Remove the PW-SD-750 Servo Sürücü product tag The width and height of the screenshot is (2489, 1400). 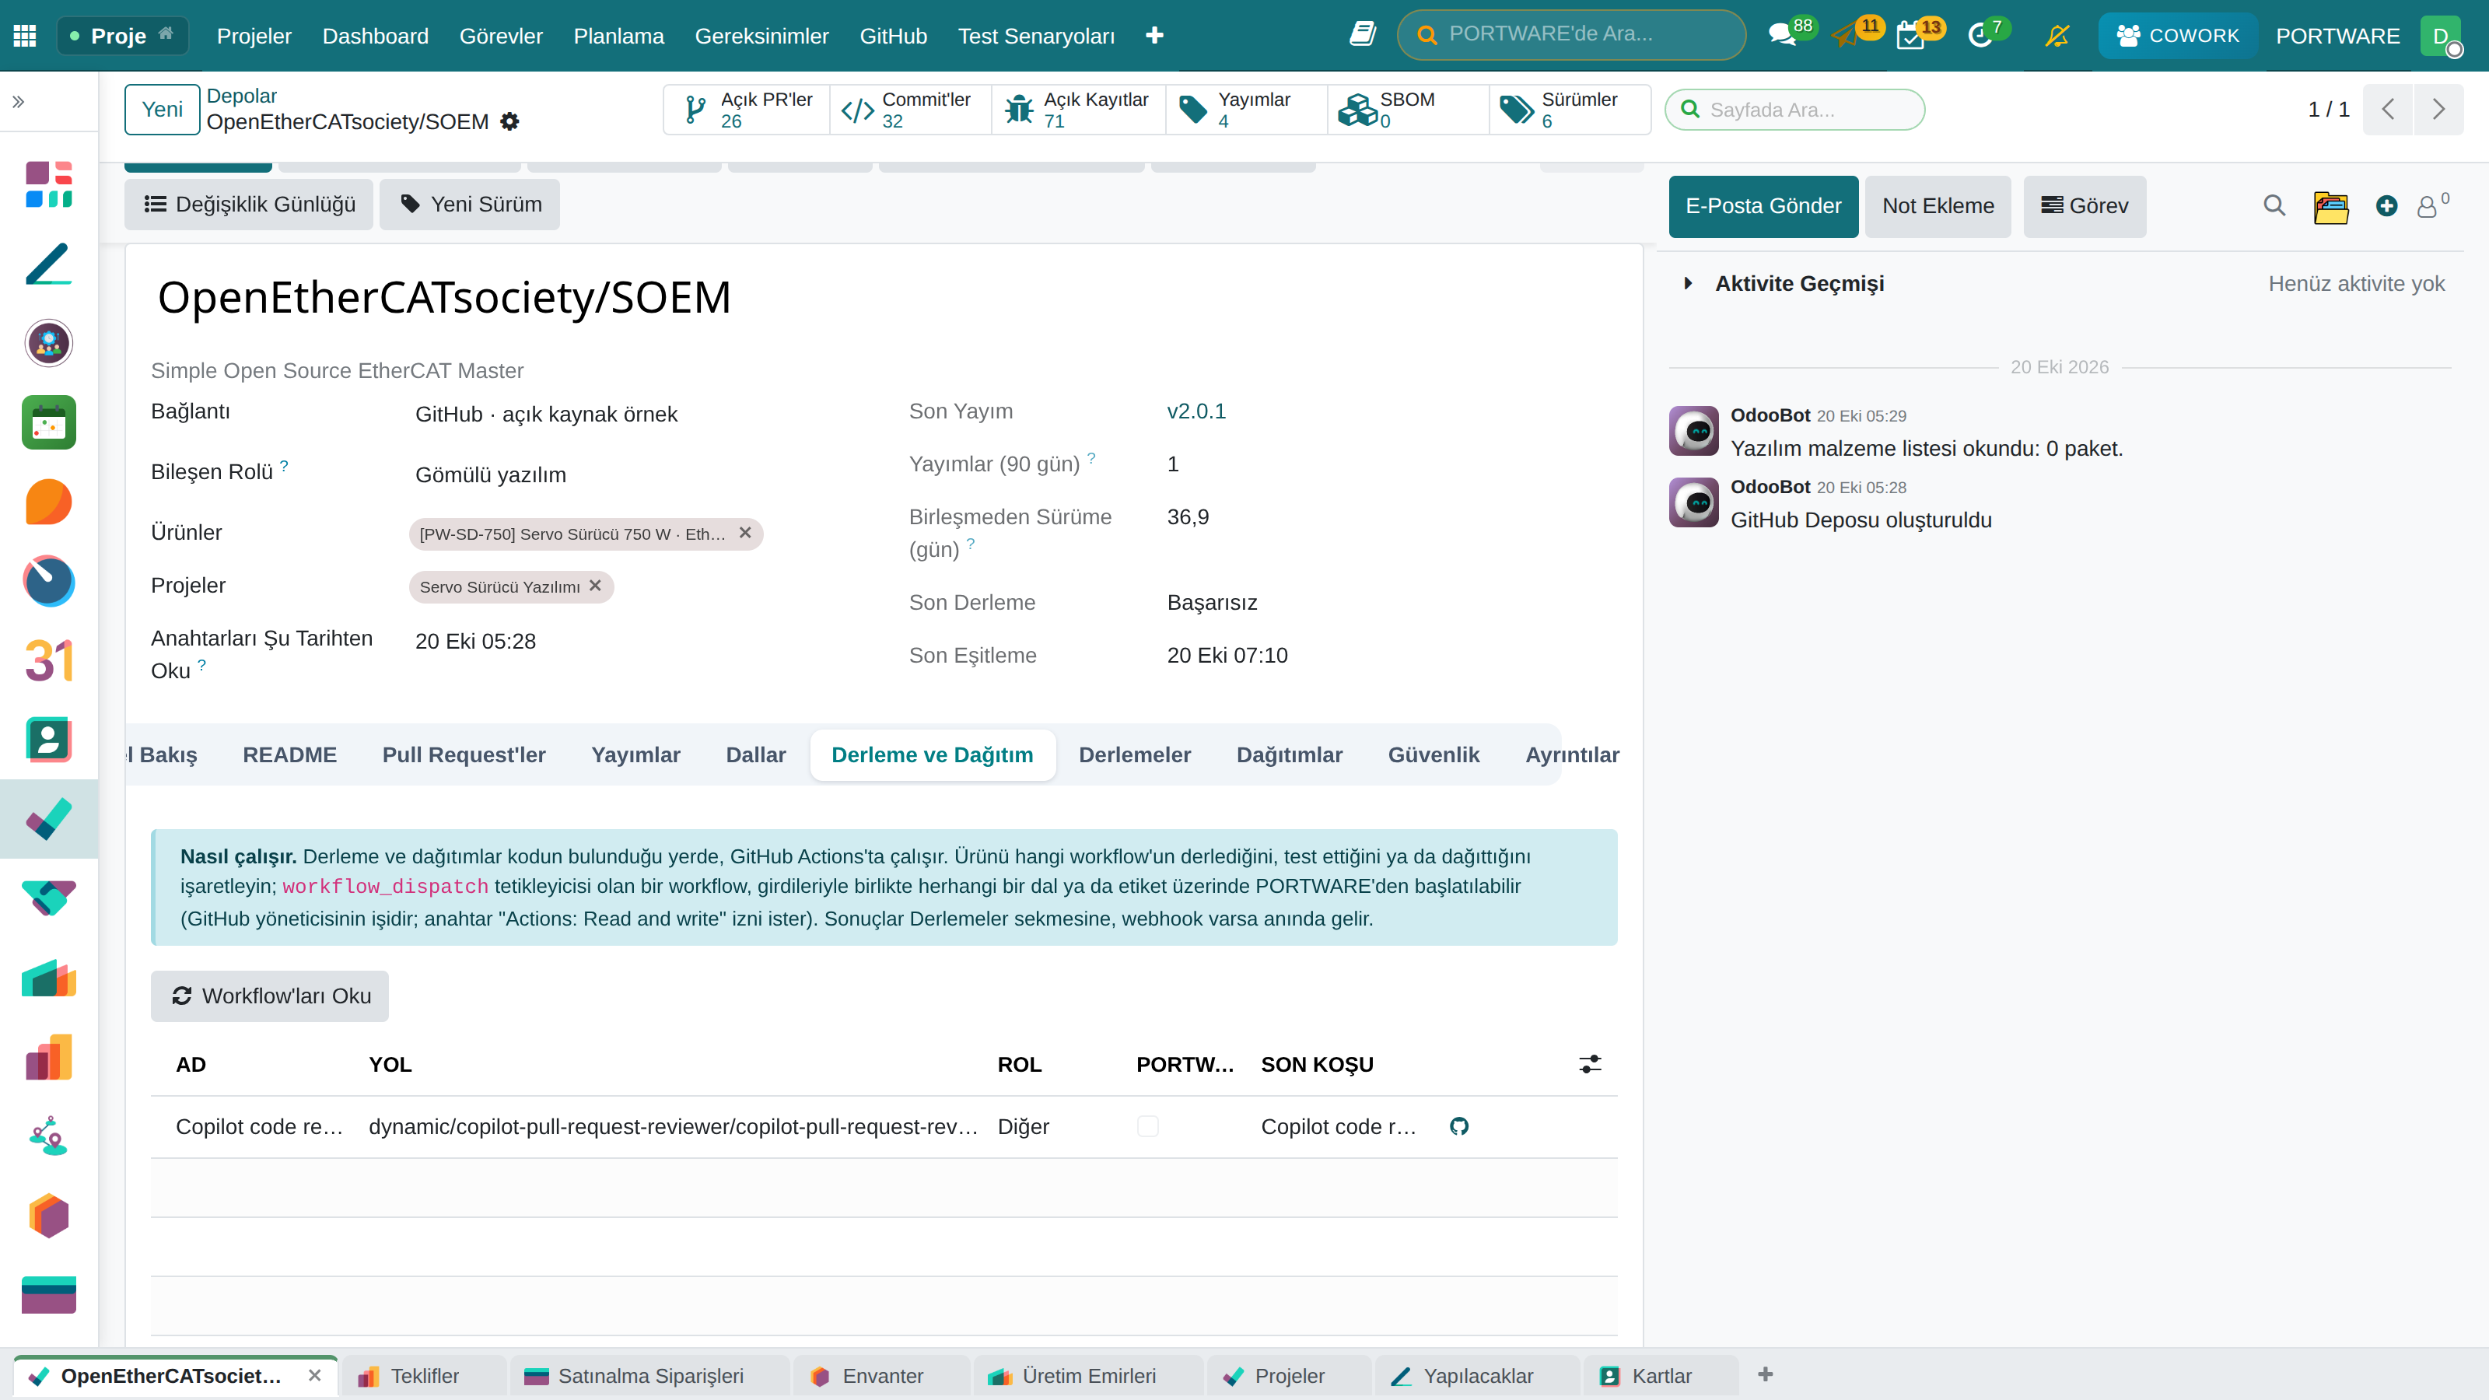pos(745,532)
